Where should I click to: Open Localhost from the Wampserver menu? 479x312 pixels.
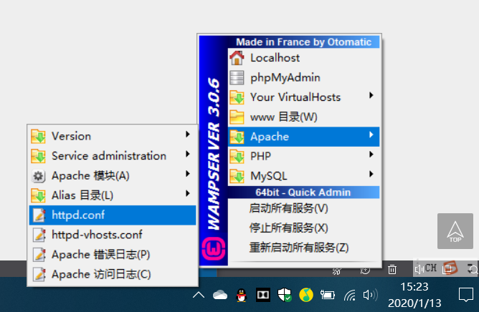(303, 58)
